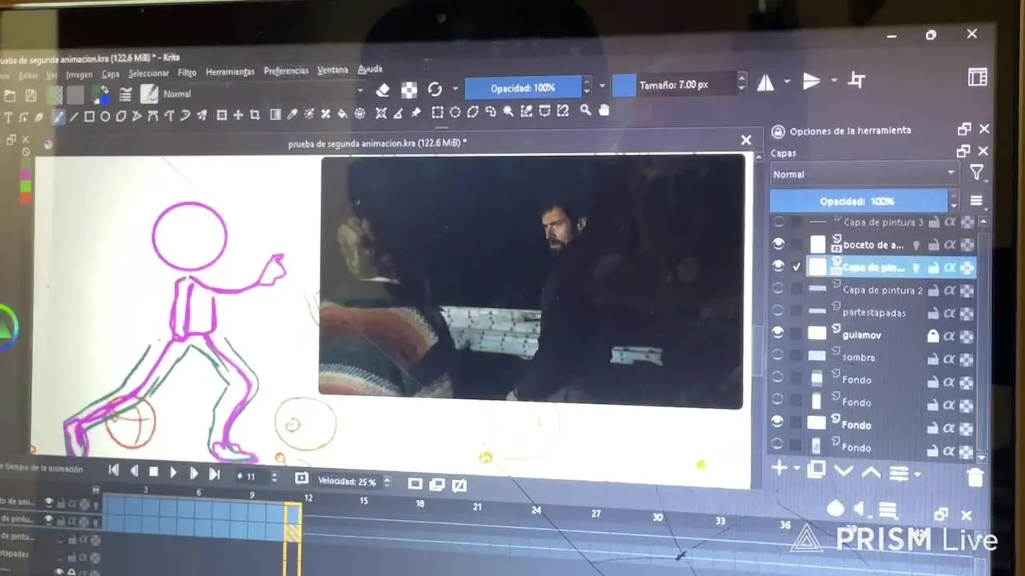Uncheck the selected layer's checkmark box

pyautogui.click(x=797, y=266)
